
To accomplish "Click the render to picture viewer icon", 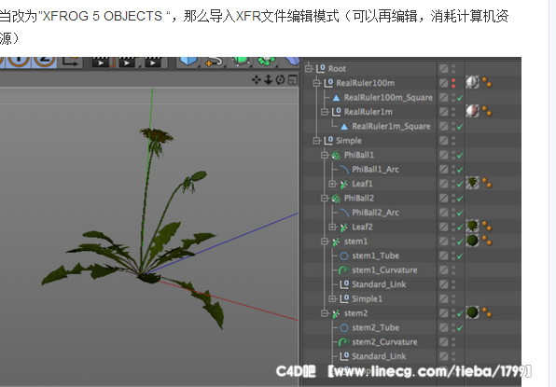I will [x=128, y=62].
